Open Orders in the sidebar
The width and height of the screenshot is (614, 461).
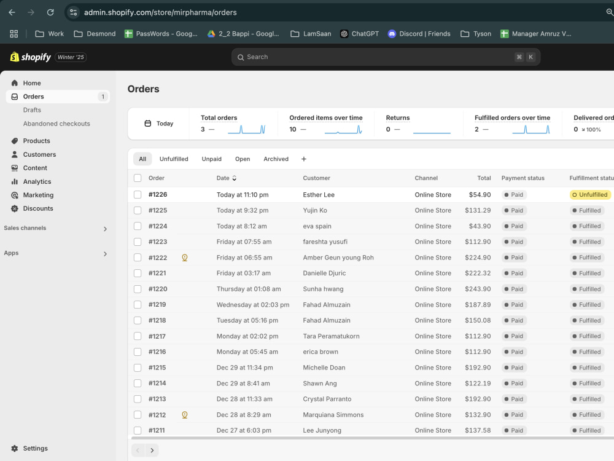pyautogui.click(x=58, y=97)
